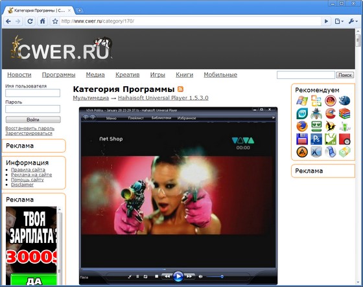Click the green phone stand icon
The width and height of the screenshot is (363, 287).
344,126
